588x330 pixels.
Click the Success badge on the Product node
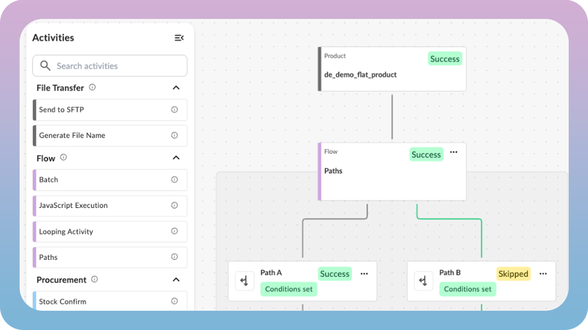[445, 59]
